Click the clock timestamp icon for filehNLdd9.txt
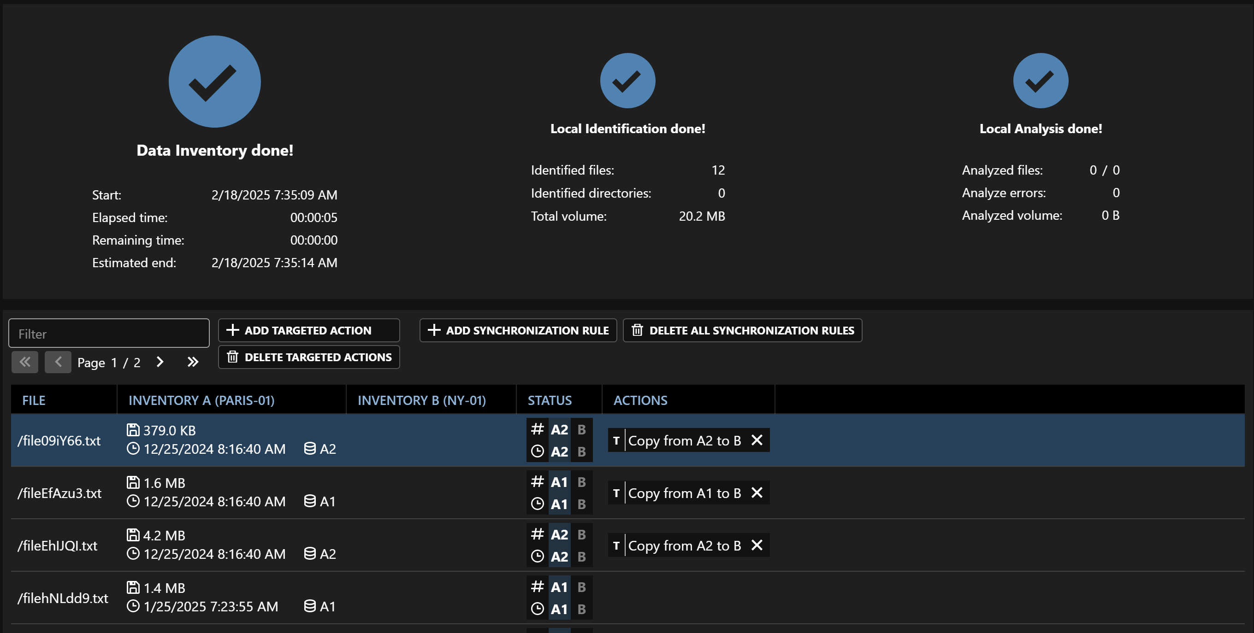The height and width of the screenshot is (633, 1254). tap(133, 606)
